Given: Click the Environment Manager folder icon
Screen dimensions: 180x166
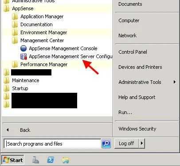Looking at the screenshot, I should point(15,32).
